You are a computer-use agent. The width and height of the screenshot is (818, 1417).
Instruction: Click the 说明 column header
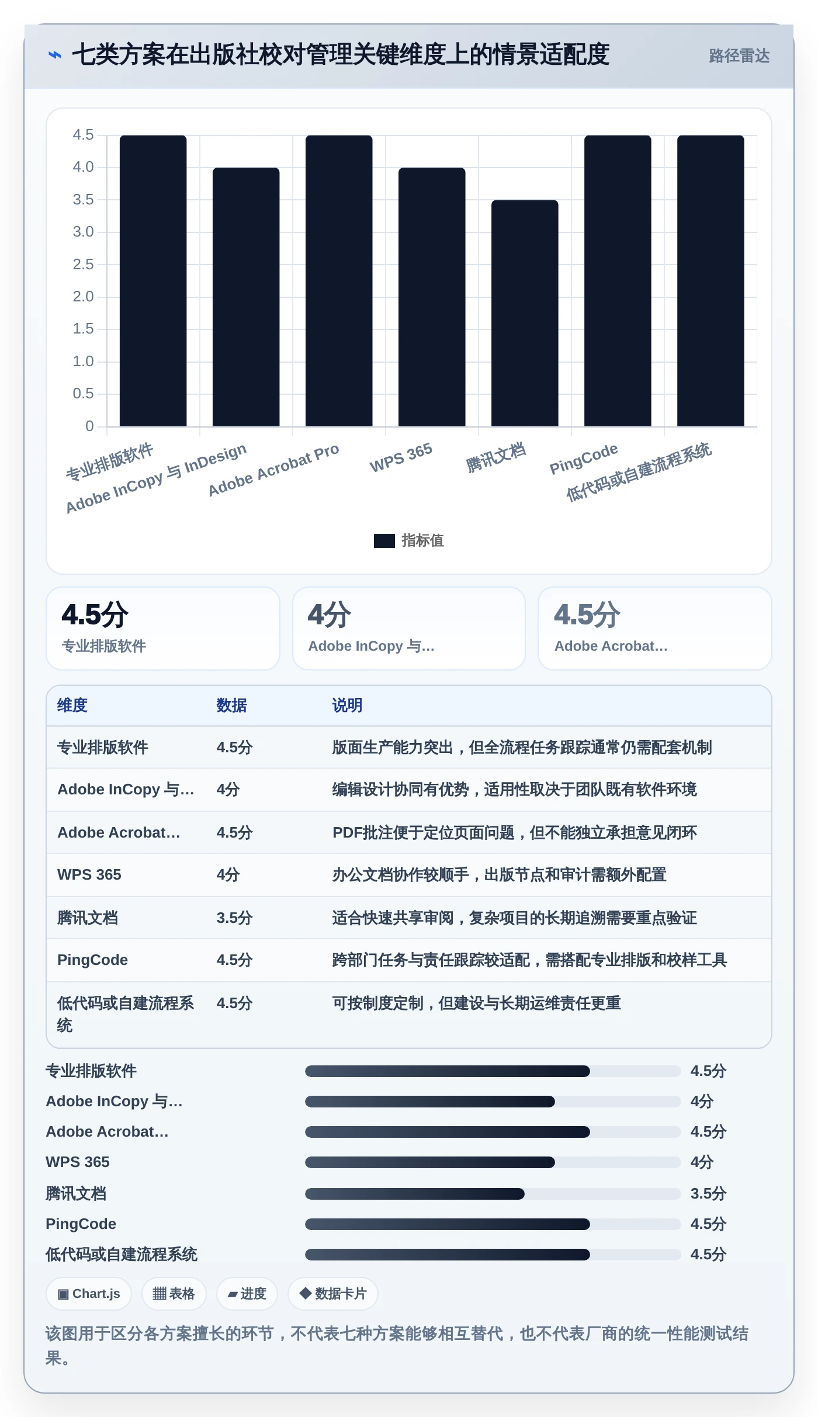click(x=347, y=706)
